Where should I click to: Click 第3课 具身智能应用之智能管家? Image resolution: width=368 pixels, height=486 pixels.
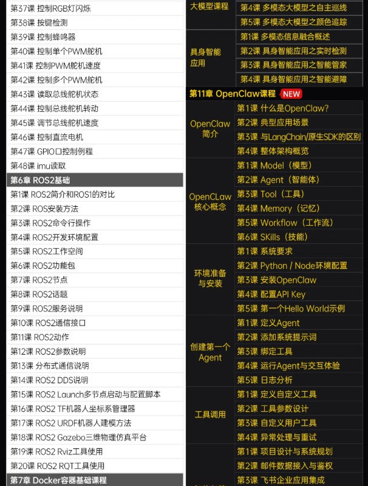pyautogui.click(x=299, y=65)
